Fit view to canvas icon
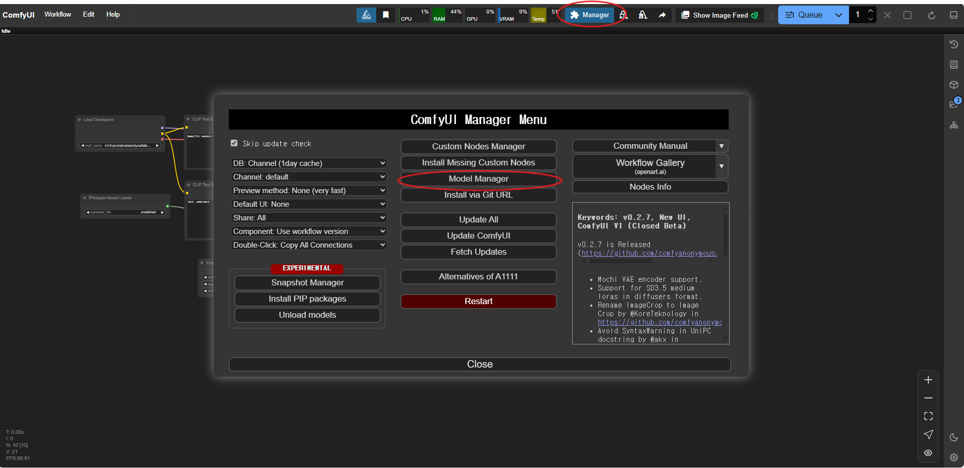The image size is (964, 468). (x=928, y=416)
